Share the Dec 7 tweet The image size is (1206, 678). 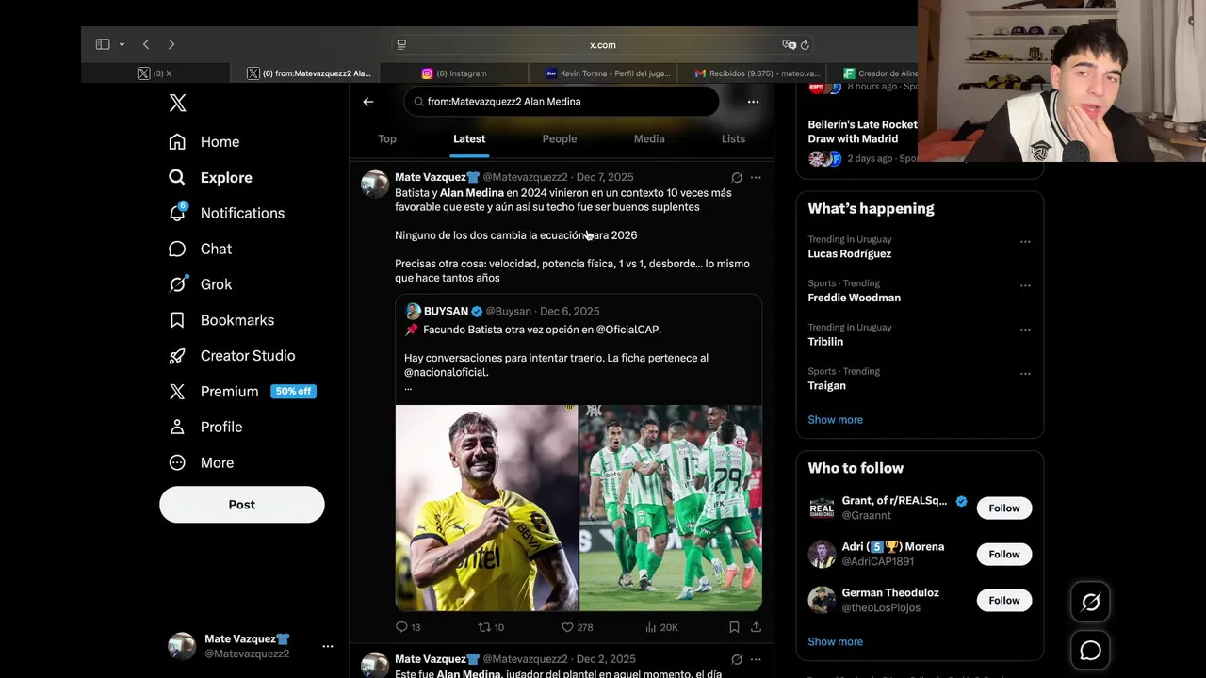point(756,627)
